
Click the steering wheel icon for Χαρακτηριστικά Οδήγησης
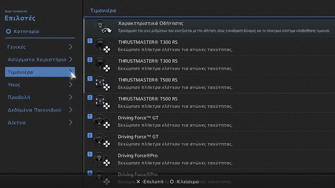101,27
